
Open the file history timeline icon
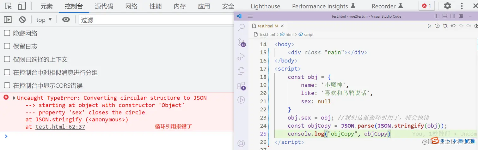(437, 26)
